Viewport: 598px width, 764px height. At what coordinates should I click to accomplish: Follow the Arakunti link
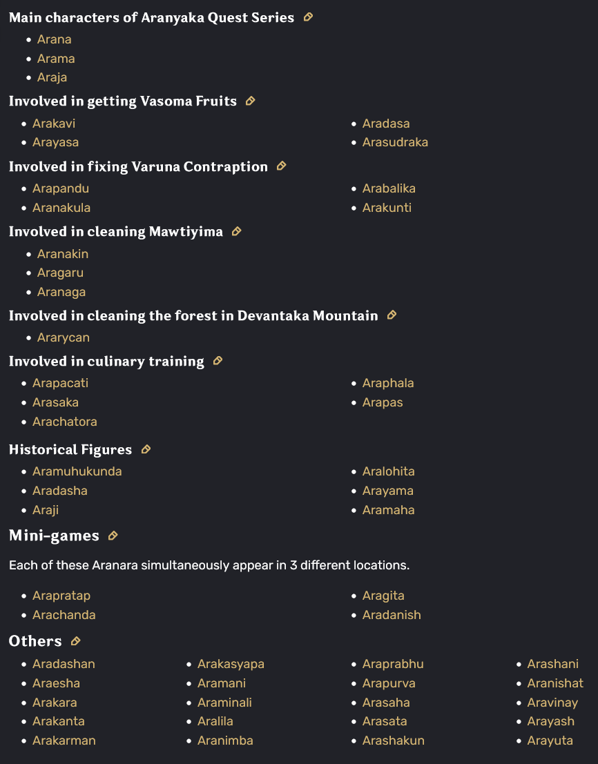(387, 208)
